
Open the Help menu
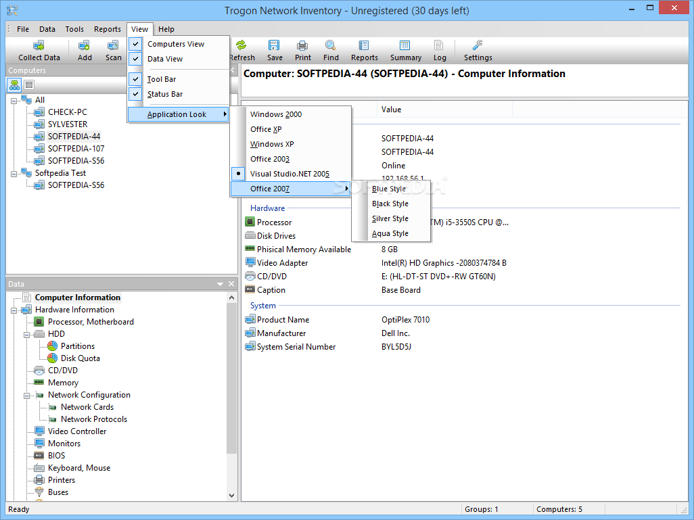tap(166, 29)
